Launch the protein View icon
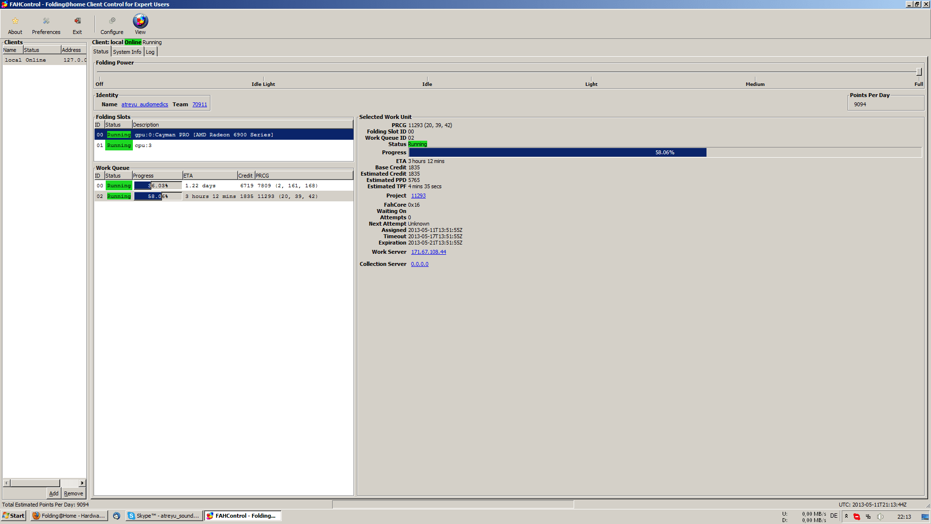 [x=140, y=21]
